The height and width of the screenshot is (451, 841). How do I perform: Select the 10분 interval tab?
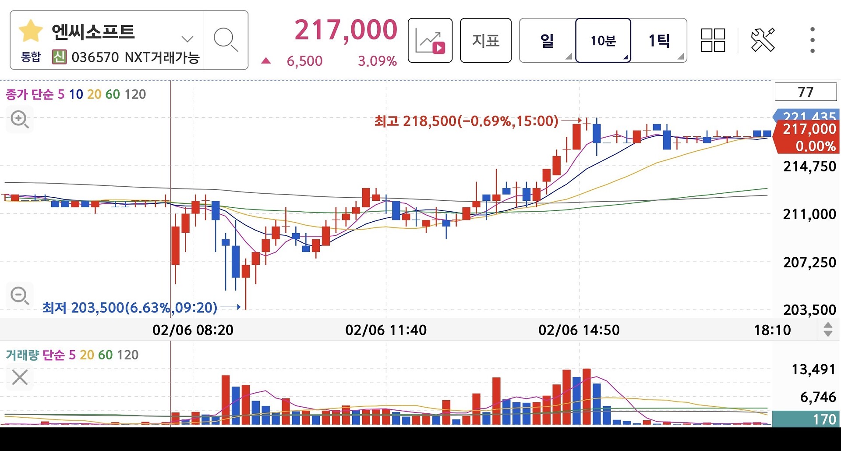pos(603,40)
